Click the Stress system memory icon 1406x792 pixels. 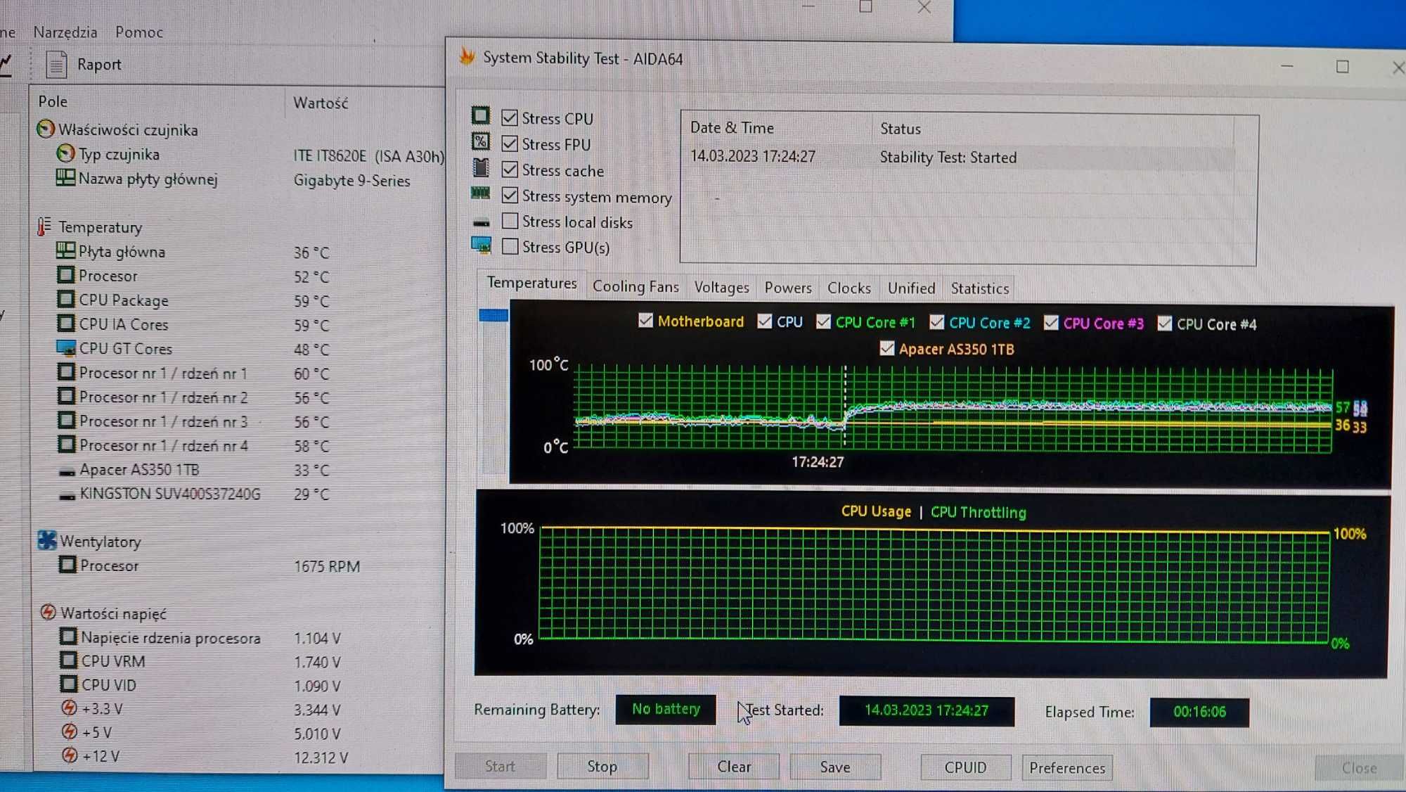pyautogui.click(x=481, y=196)
